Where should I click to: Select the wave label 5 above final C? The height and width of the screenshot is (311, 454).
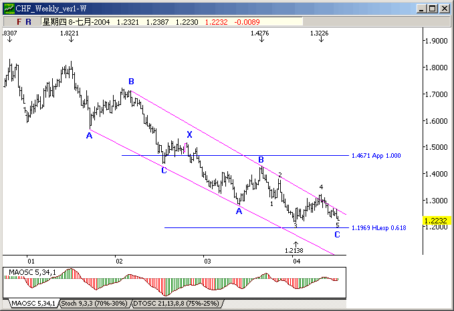(x=338, y=225)
